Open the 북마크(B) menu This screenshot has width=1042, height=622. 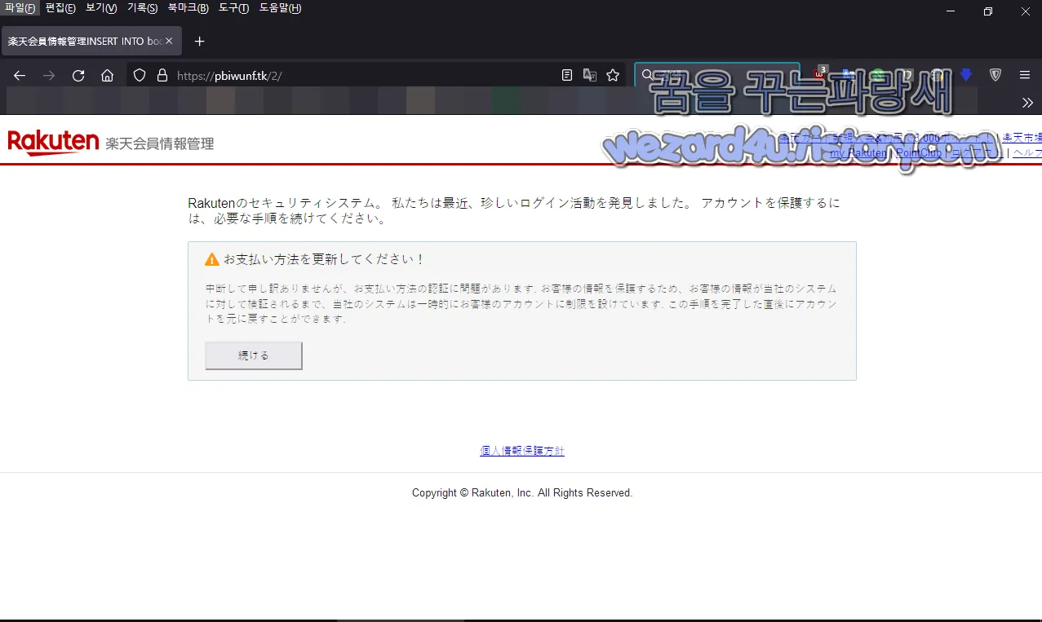[188, 8]
